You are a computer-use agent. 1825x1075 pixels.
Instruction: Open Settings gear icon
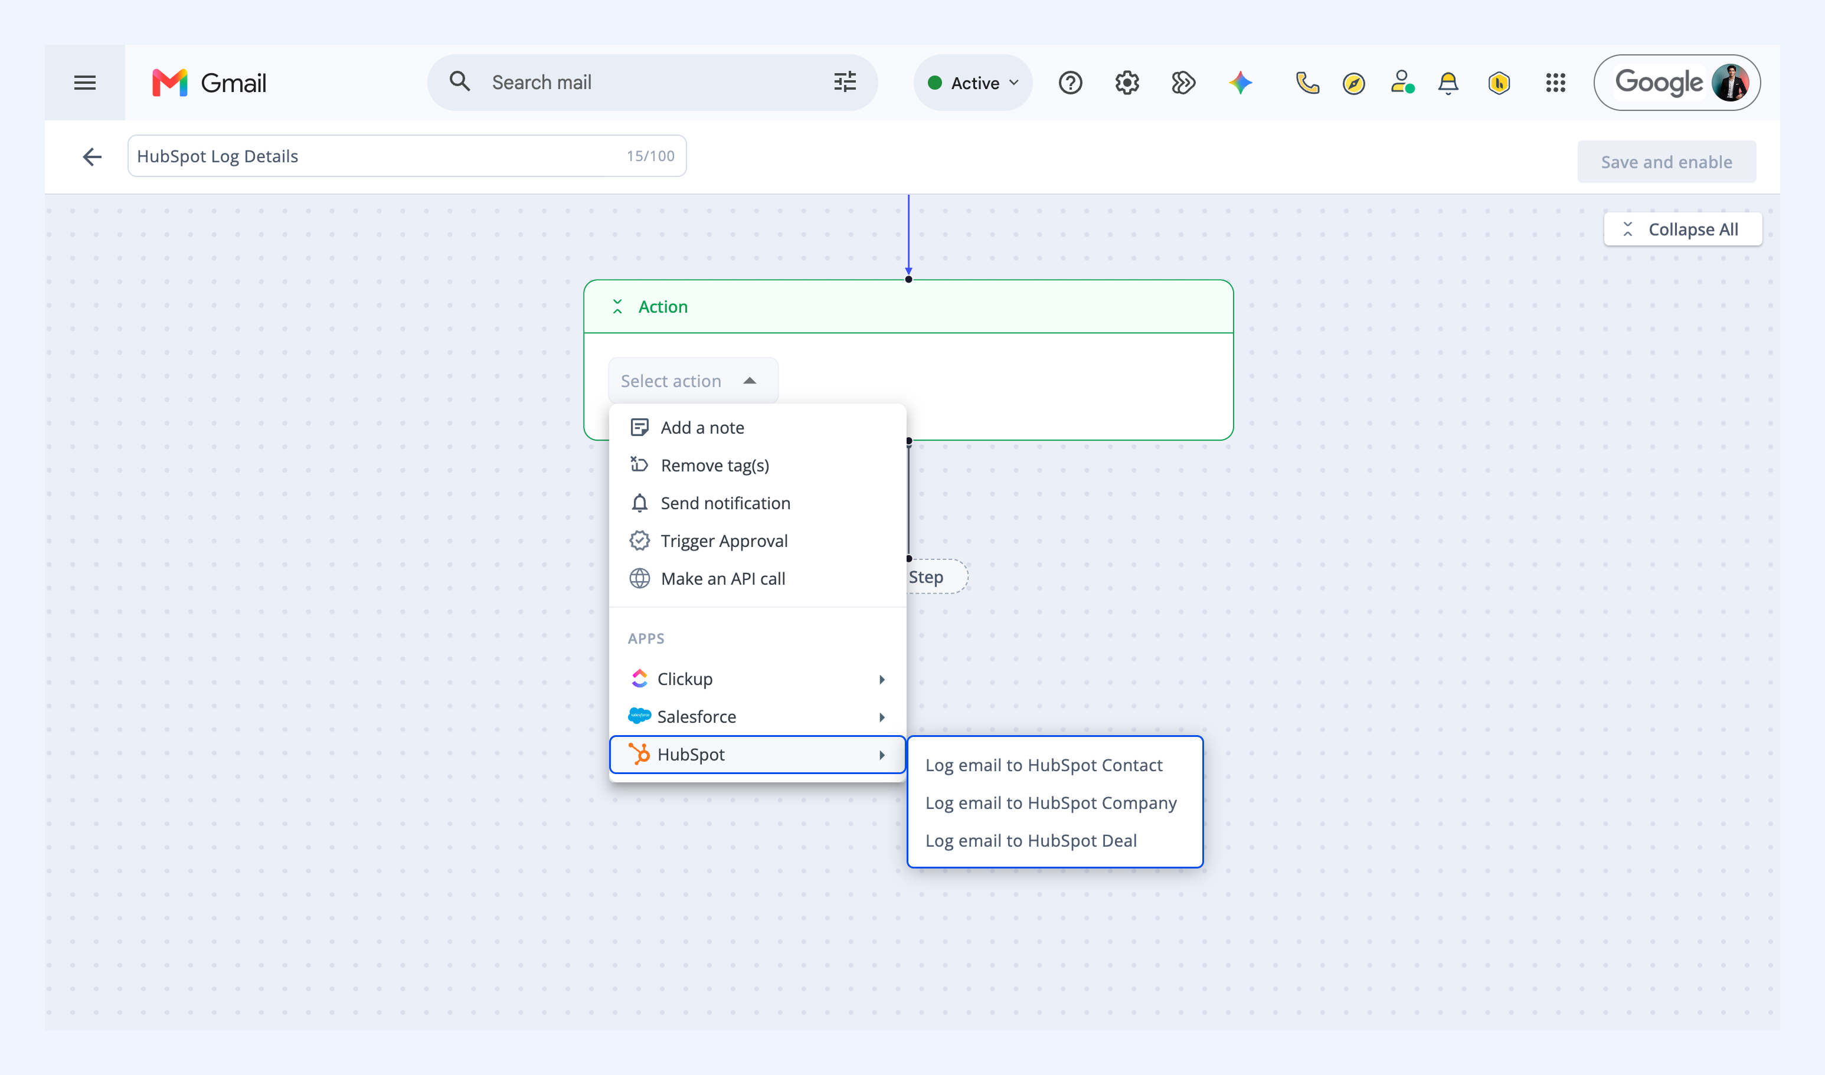pos(1127,83)
